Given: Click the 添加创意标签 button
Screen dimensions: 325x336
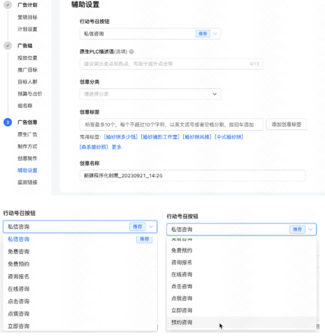Looking at the screenshot, I should point(287,125).
